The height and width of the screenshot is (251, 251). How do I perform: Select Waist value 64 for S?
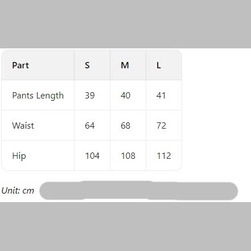tap(89, 126)
